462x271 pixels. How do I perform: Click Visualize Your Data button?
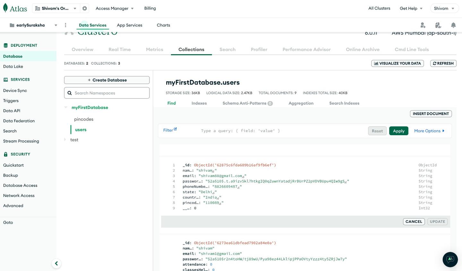tap(398, 63)
